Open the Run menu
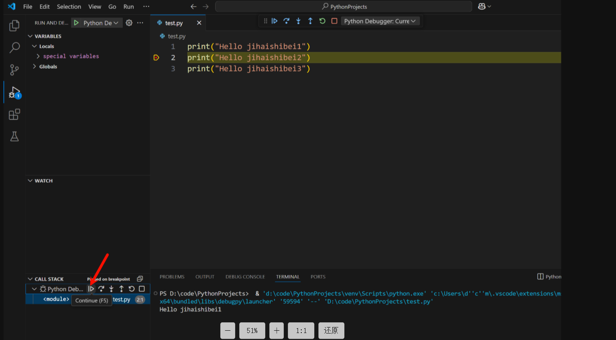 128,6
